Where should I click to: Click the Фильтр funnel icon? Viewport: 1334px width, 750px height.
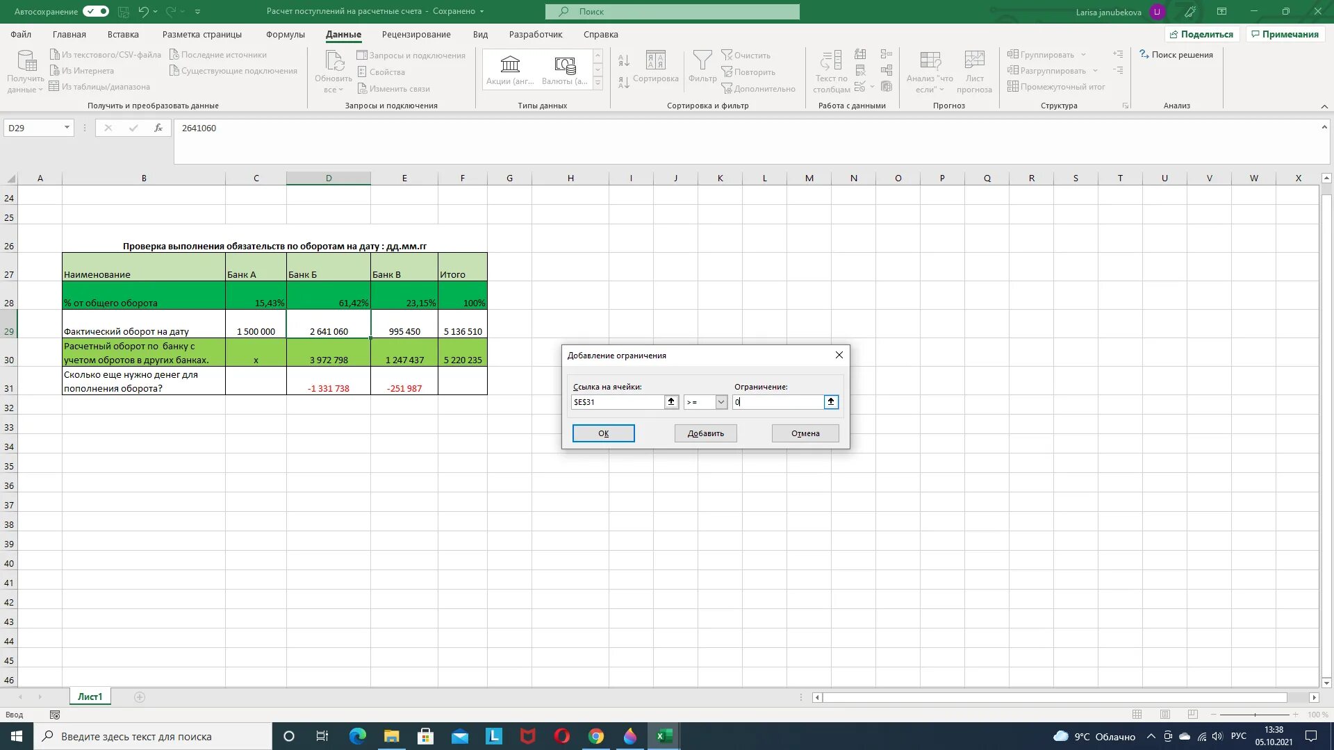tap(702, 61)
